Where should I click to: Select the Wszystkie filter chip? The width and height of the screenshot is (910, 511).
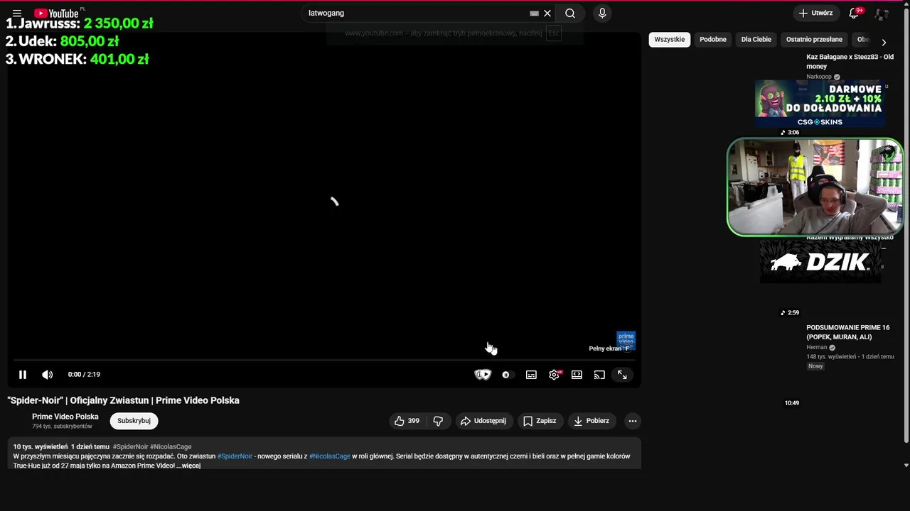pyautogui.click(x=669, y=40)
